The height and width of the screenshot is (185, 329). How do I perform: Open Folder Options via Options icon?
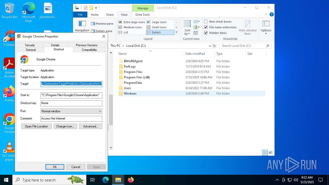click(266, 27)
